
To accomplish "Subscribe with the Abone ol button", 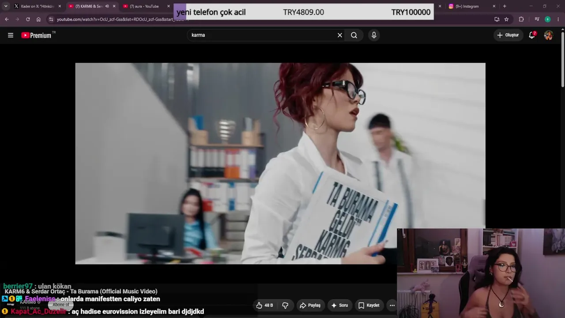I will pos(61,305).
